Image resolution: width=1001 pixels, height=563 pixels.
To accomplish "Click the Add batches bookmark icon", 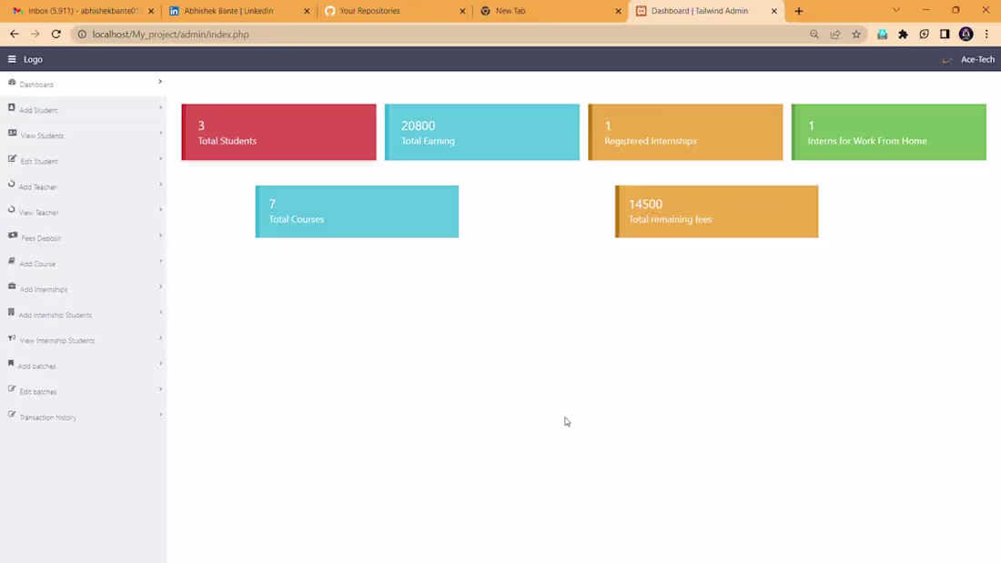I will 11,363.
